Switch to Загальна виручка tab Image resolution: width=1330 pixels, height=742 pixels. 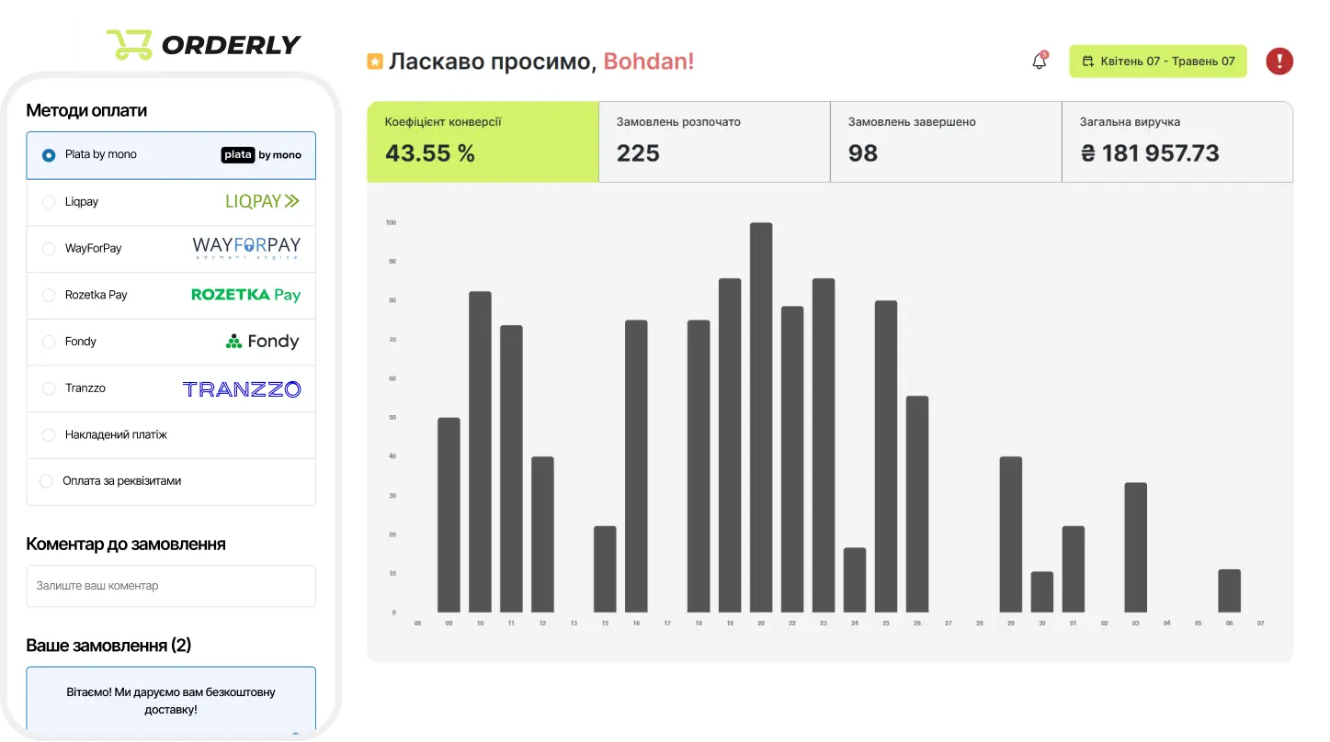(1177, 141)
